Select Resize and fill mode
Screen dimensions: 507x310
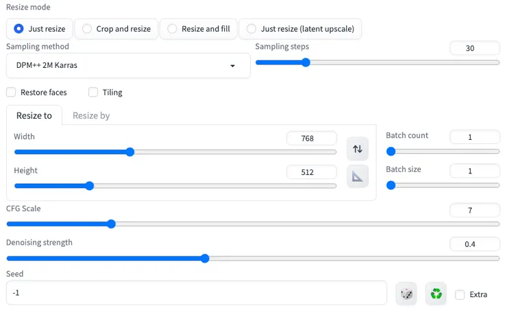(172, 29)
